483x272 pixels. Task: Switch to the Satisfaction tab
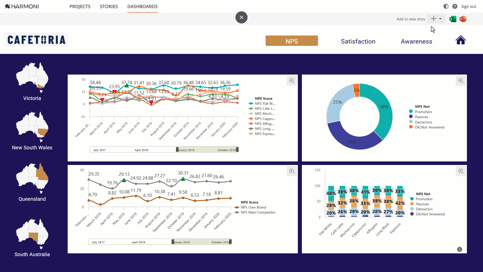[358, 41]
